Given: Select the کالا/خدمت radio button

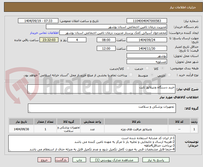Looking at the screenshot, I should pyautogui.click(x=128, y=68).
